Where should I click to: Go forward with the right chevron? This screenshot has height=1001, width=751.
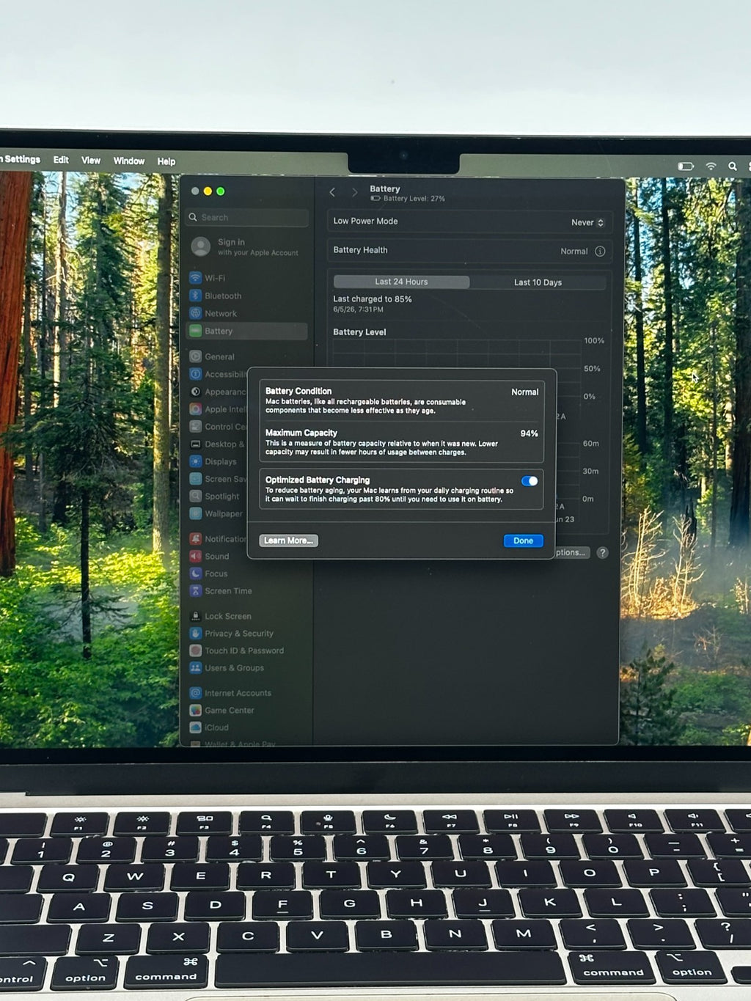coord(355,192)
